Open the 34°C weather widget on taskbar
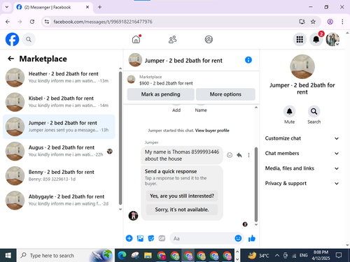Viewport: 350px width, 262px height. click(x=258, y=256)
